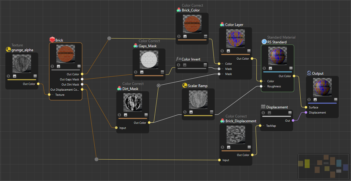Click the Displacement node waves icon
351x181 pixels.
[x=263, y=107]
